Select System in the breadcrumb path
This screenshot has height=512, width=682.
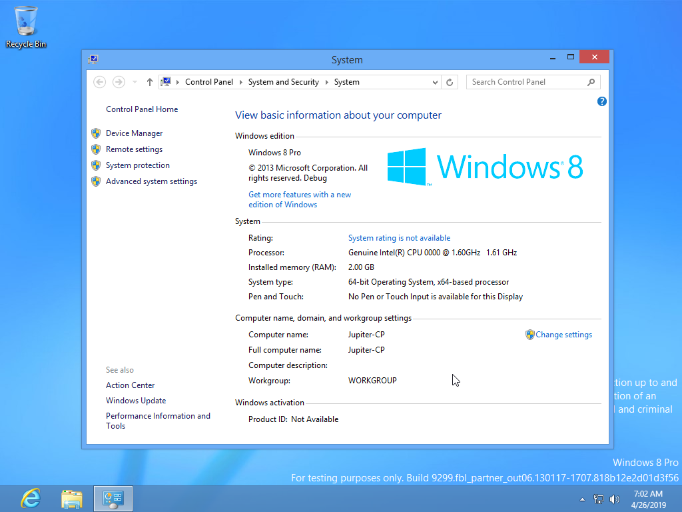[x=346, y=82]
